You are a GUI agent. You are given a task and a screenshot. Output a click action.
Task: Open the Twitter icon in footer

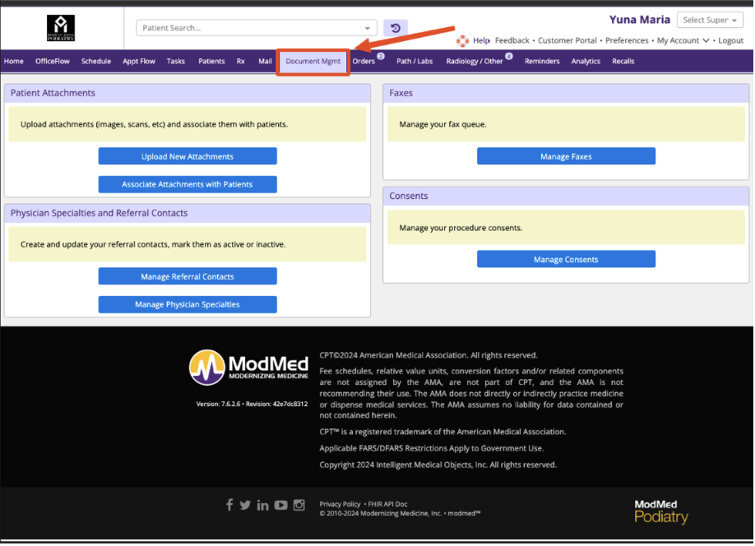click(x=245, y=505)
